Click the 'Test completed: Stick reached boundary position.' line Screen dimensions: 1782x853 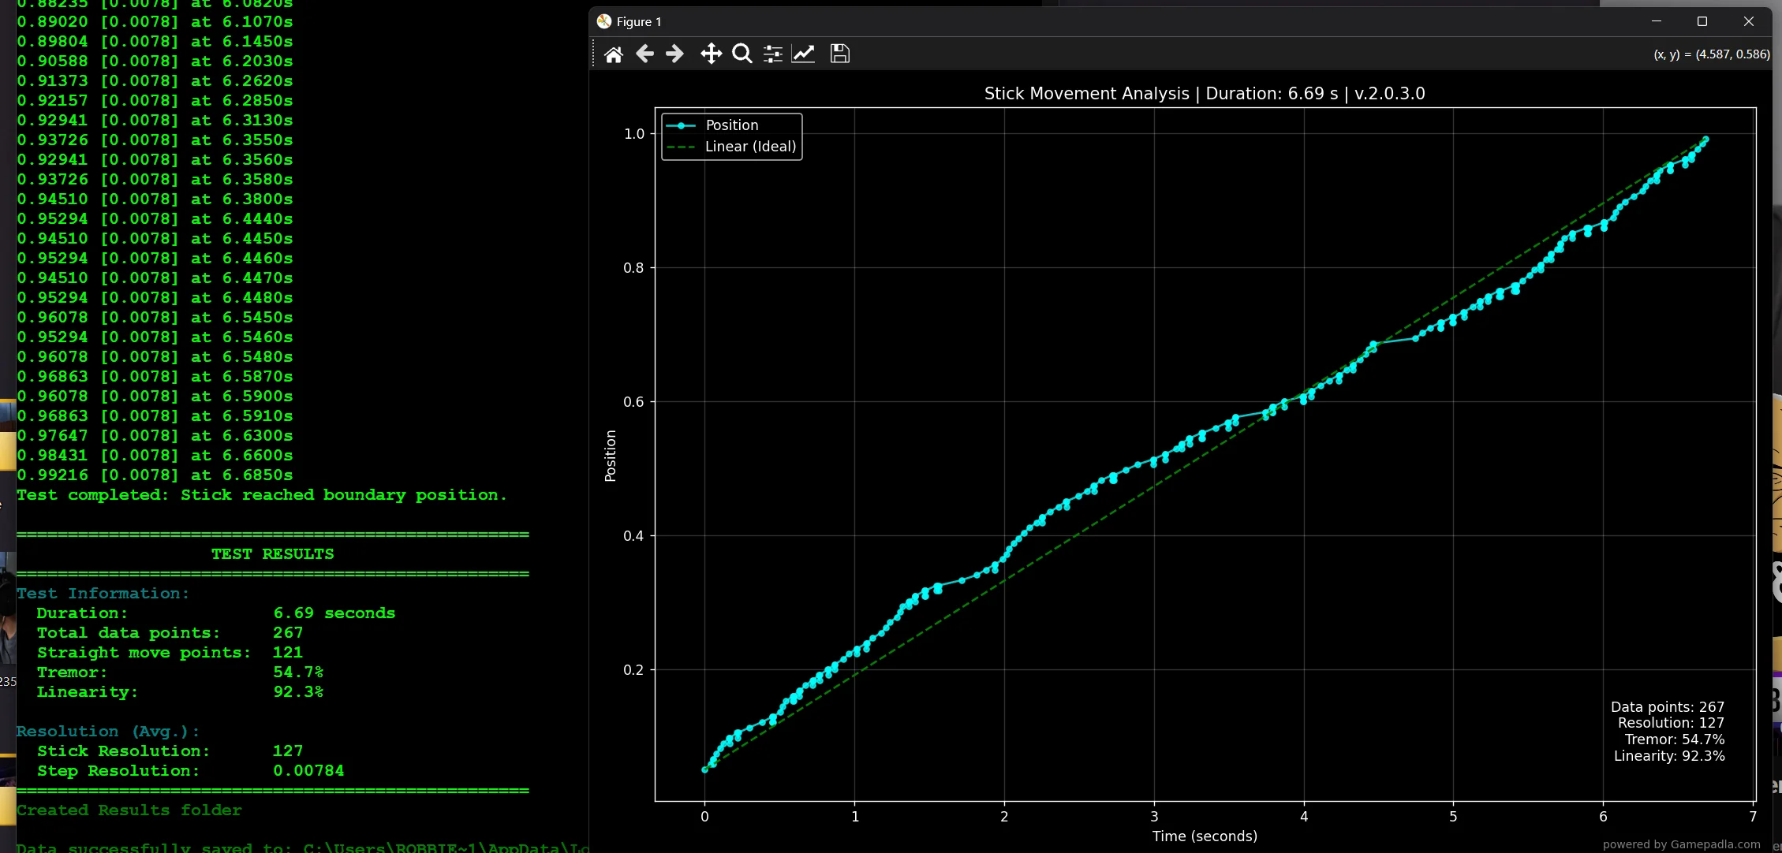(x=262, y=495)
